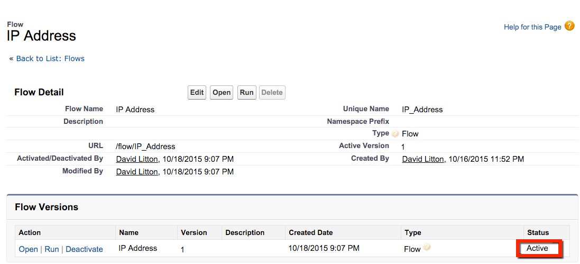This screenshot has width=580, height=264.
Task: Click the Open button in Flow Detail
Action: coord(222,93)
